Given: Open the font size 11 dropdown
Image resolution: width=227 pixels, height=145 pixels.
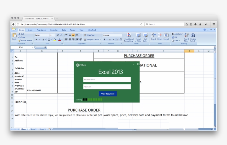Looking at the screenshot, I should point(55,35).
